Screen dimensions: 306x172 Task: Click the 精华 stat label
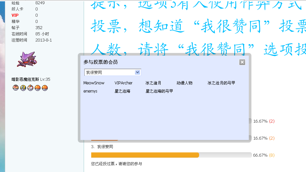coord(15,22)
